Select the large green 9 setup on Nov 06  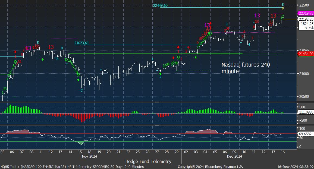pos(15,62)
